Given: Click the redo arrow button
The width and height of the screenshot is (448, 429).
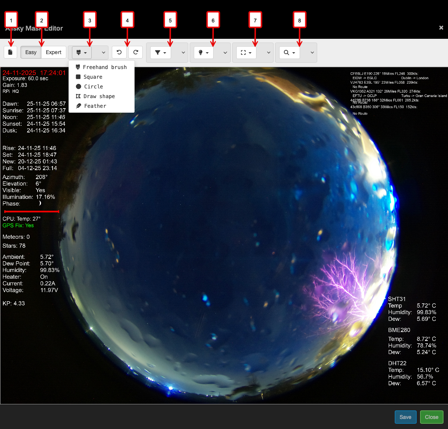Looking at the screenshot, I should (x=136, y=52).
